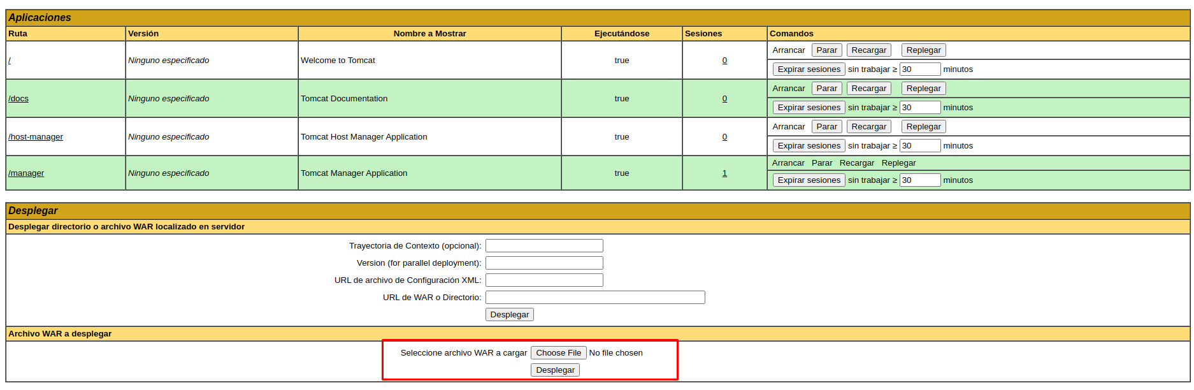Select 'Tomcat Manager Application' text
Image resolution: width=1194 pixels, height=390 pixels.
354,173
